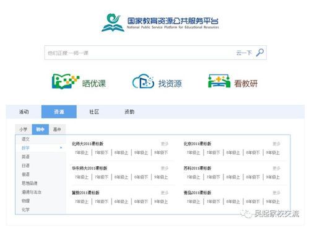Image resolution: width=309 pixels, height=227 pixels.
Task: Open 7年级上 under 北京2011课标版
Action: pos(193,153)
